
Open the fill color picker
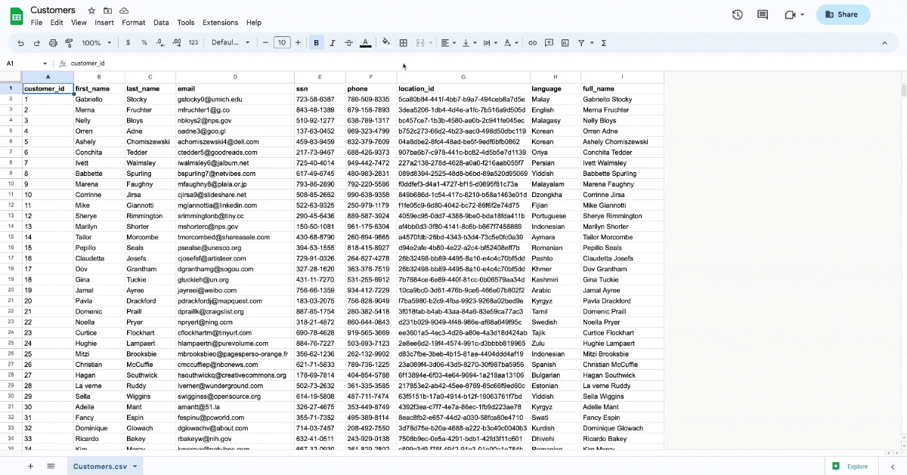[x=386, y=43]
